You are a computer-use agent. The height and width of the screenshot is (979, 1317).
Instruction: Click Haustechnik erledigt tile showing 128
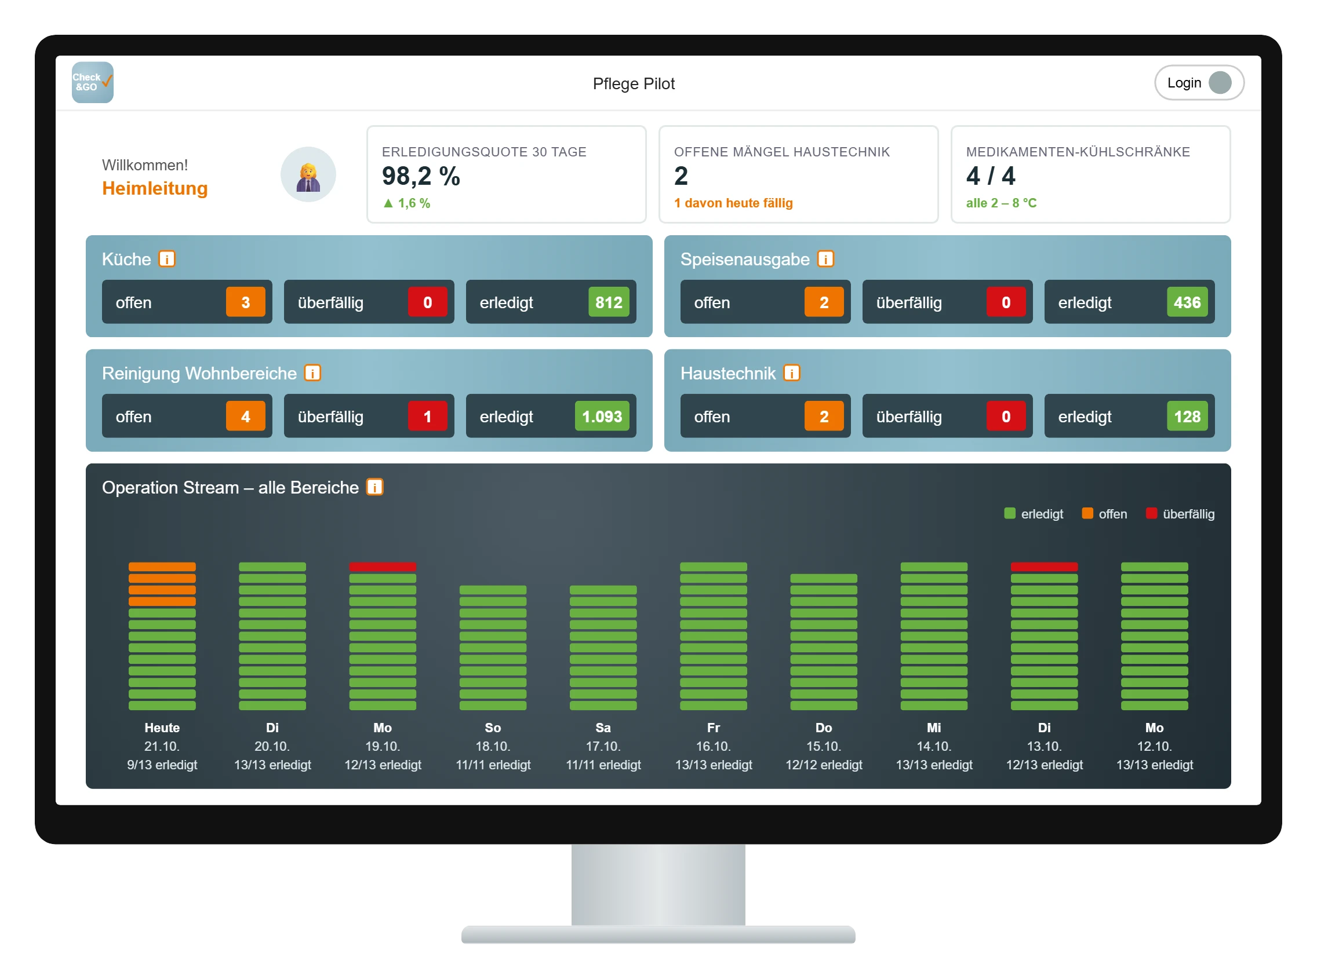(1130, 416)
